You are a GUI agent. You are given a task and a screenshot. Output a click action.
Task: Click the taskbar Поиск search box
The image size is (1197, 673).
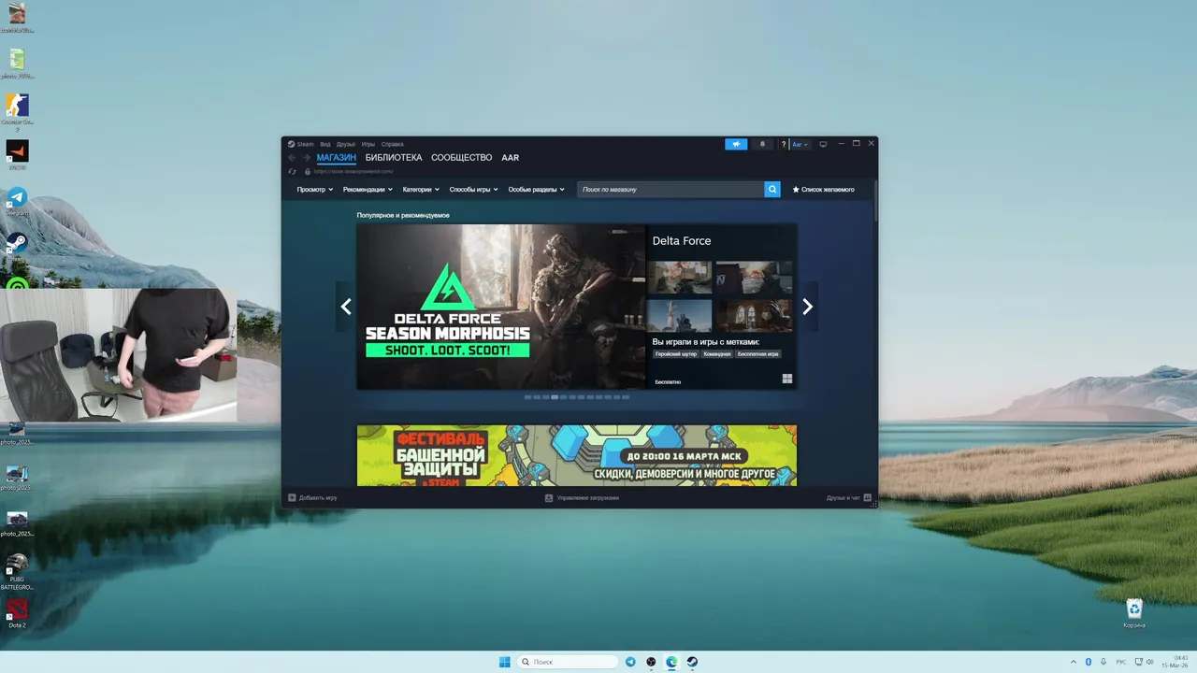[x=568, y=662]
